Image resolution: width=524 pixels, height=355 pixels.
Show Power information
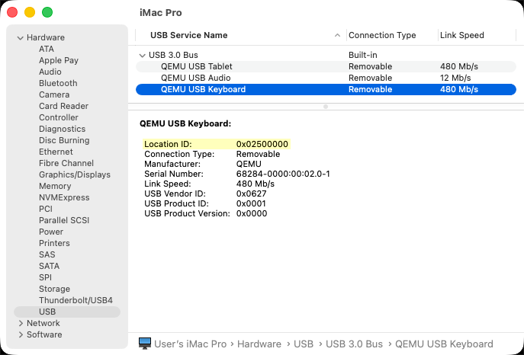[x=51, y=232]
